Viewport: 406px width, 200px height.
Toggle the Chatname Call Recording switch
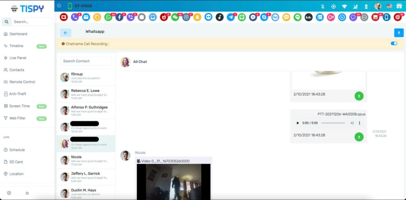click(x=394, y=44)
